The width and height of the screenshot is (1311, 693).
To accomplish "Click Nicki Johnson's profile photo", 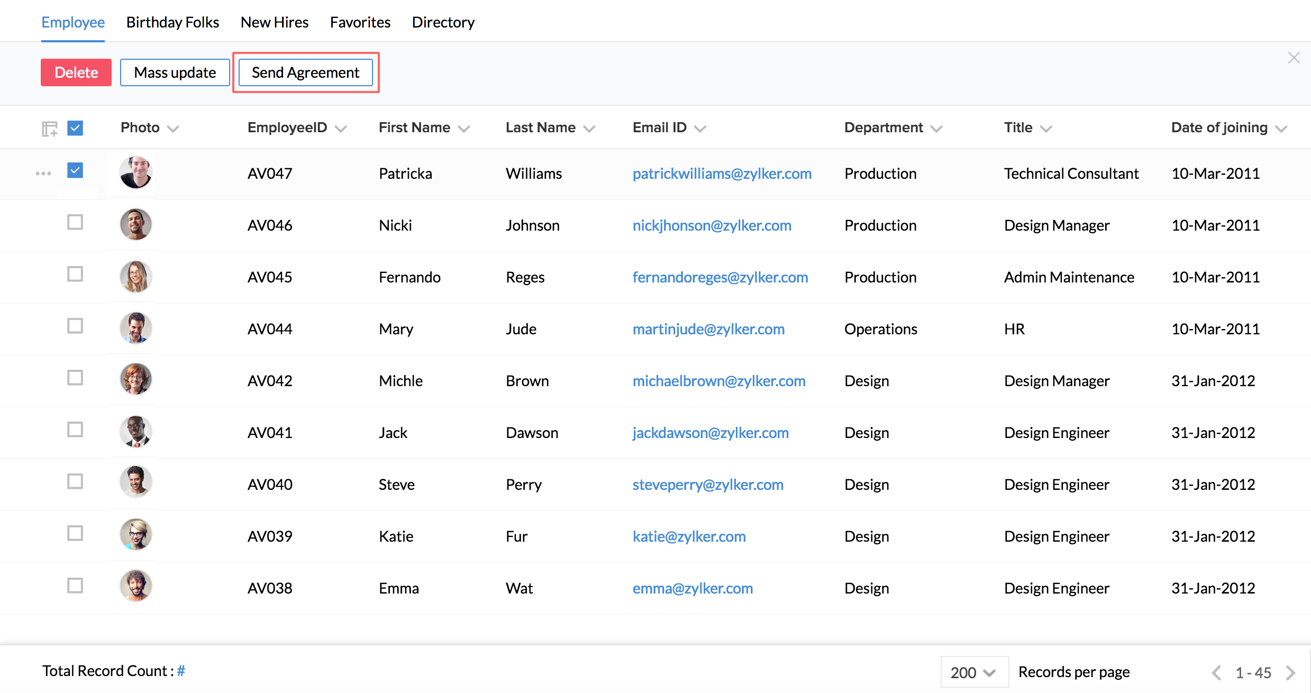I will tap(136, 224).
